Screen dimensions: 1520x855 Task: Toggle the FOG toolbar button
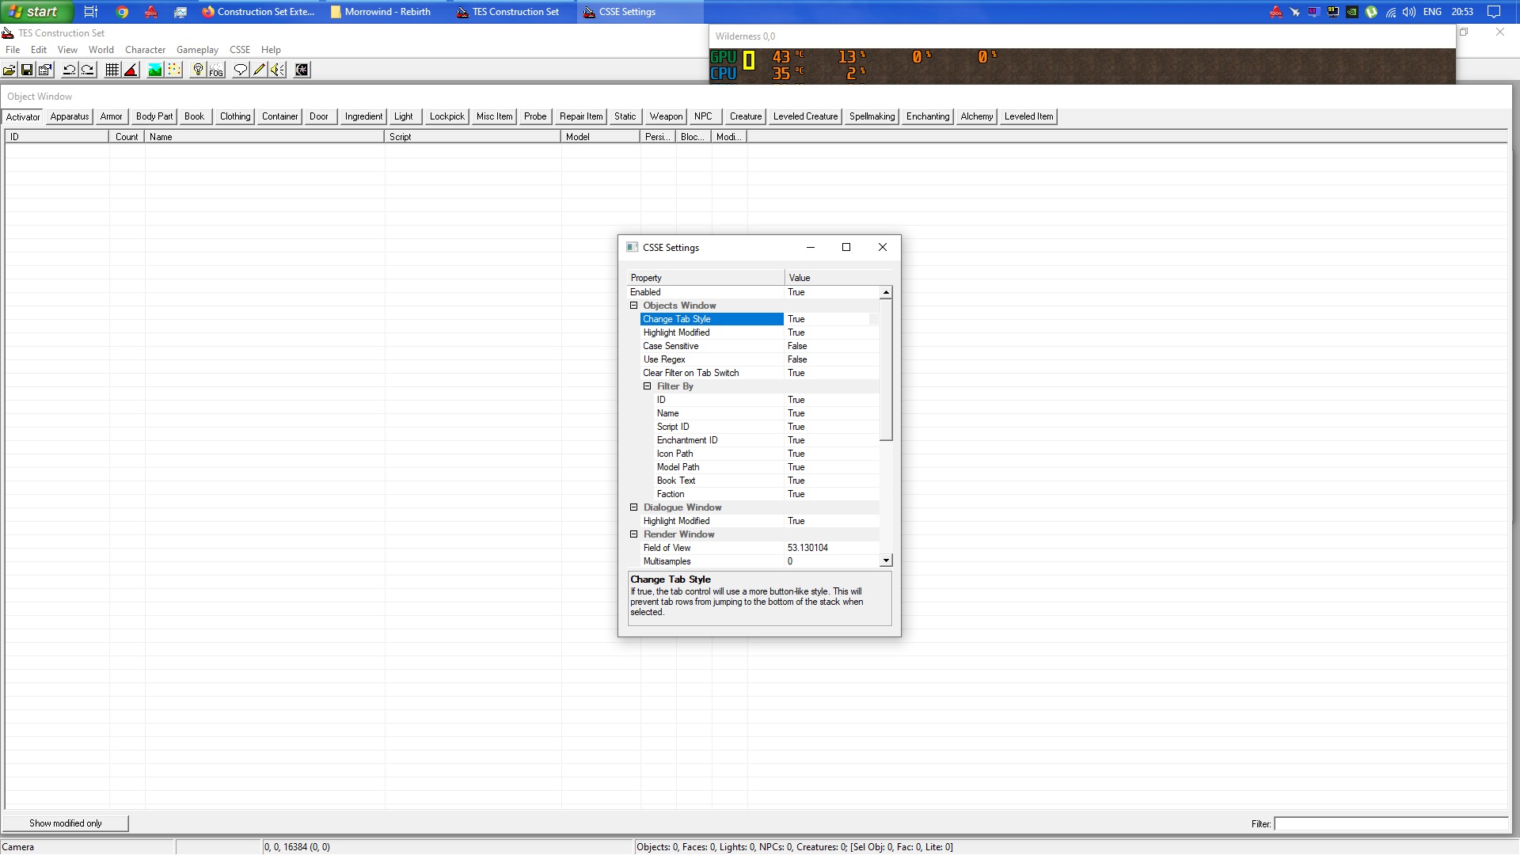point(216,70)
